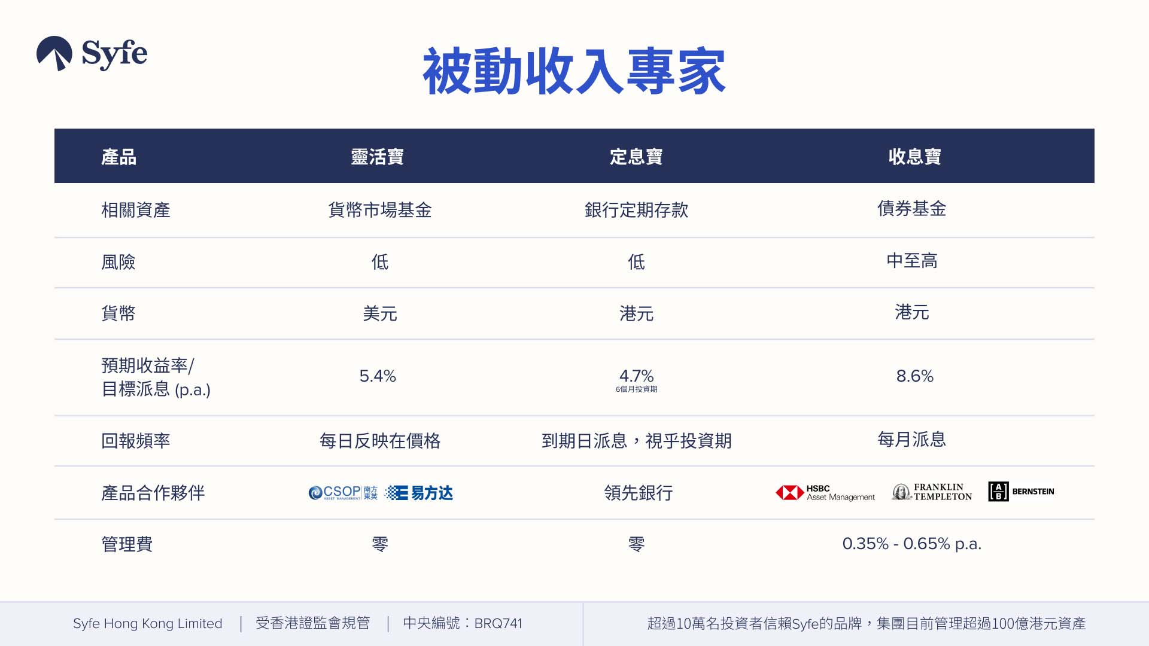Click the CSOP Asset Management logo
Screen dimensions: 1149x646
(x=343, y=493)
